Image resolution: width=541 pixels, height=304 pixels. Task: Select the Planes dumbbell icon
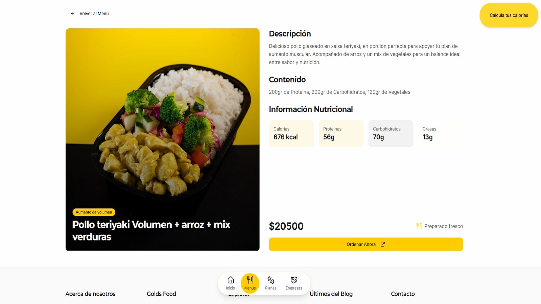click(270, 280)
